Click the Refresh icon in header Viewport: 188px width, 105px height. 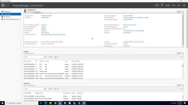pos(157,5)
